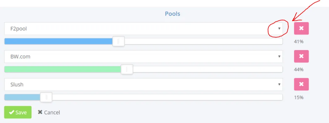Screen dimensions: 329x123
Task: Click the Pools section heading
Action: [173, 14]
